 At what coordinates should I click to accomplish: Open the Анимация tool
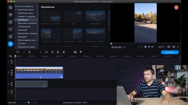[22, 30]
